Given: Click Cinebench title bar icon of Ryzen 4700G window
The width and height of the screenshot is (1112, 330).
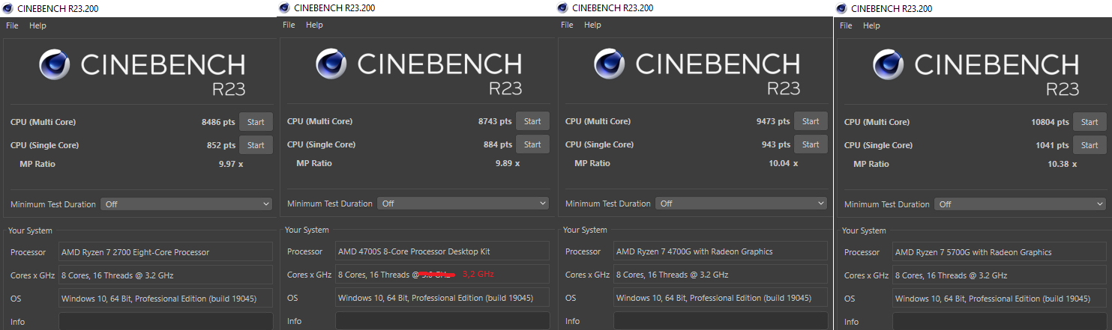Looking at the screenshot, I should coord(562,7).
